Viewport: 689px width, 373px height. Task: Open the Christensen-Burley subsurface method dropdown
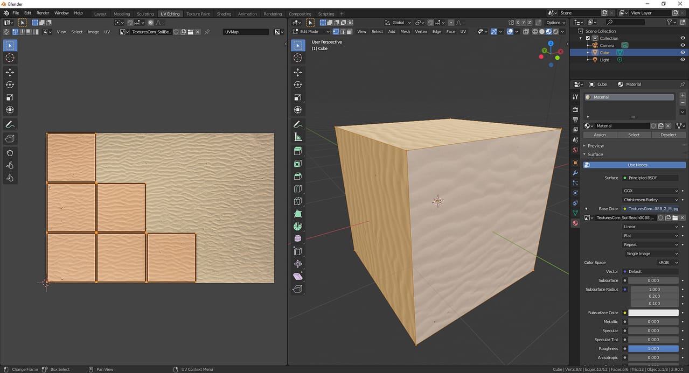click(x=650, y=200)
